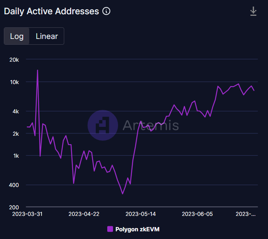Viewport: 268px width, 239px height.
Task: Select the 200 y-axis label
Action: coord(14,207)
